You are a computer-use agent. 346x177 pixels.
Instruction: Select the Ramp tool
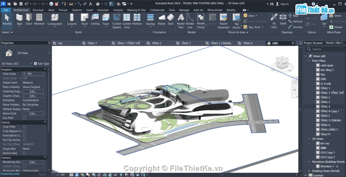pyautogui.click(x=161, y=19)
